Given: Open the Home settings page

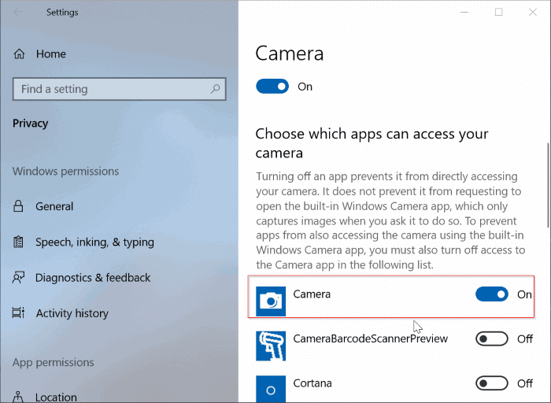Looking at the screenshot, I should click(51, 54).
